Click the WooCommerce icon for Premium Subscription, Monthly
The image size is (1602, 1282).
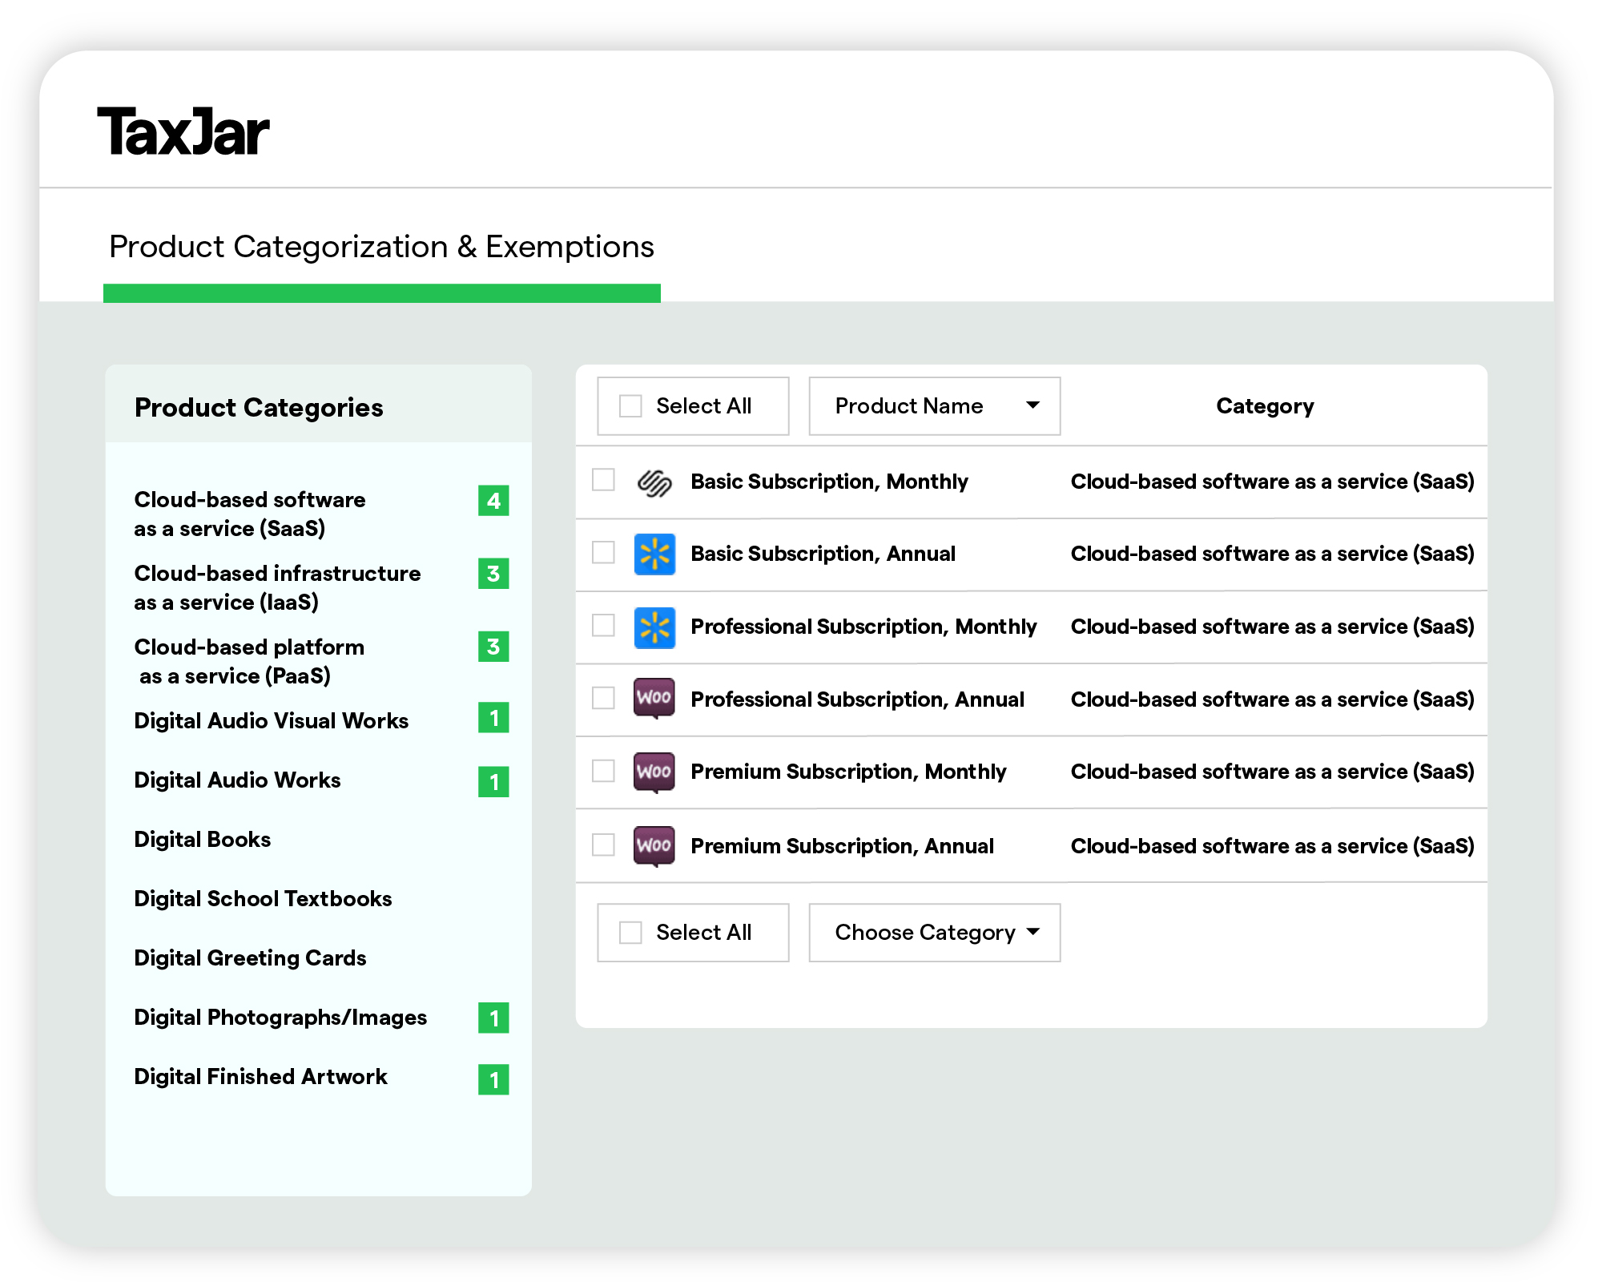tap(654, 772)
